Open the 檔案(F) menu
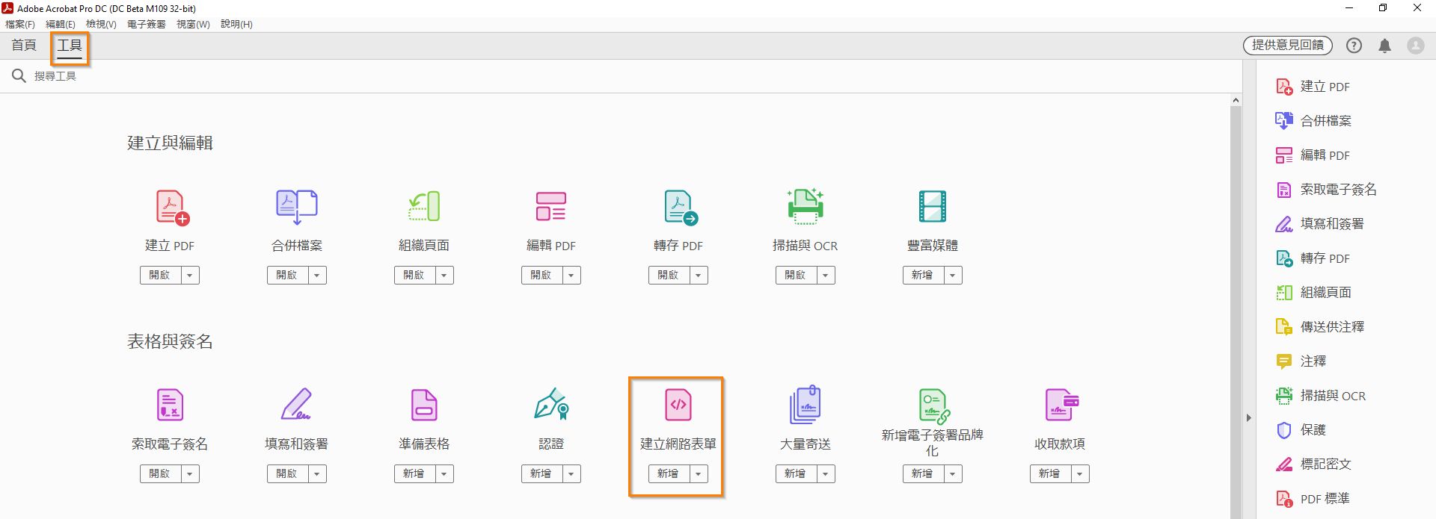 (20, 24)
